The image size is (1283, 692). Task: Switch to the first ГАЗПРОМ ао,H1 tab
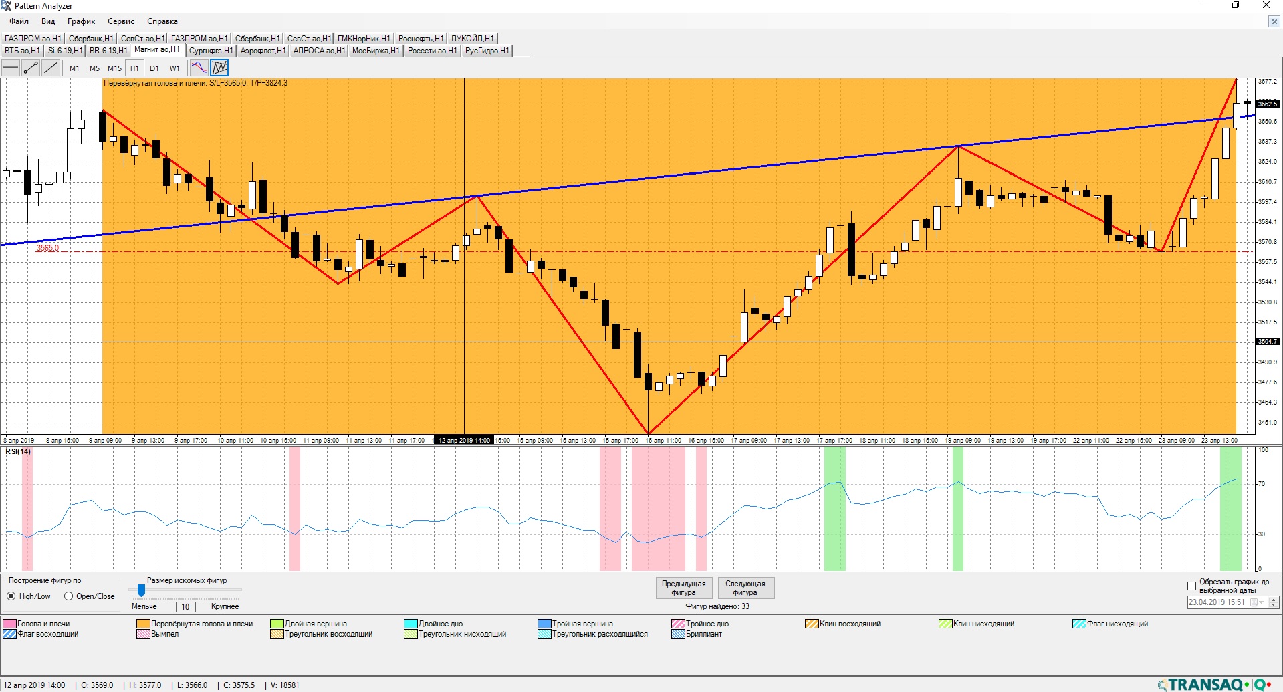33,39
